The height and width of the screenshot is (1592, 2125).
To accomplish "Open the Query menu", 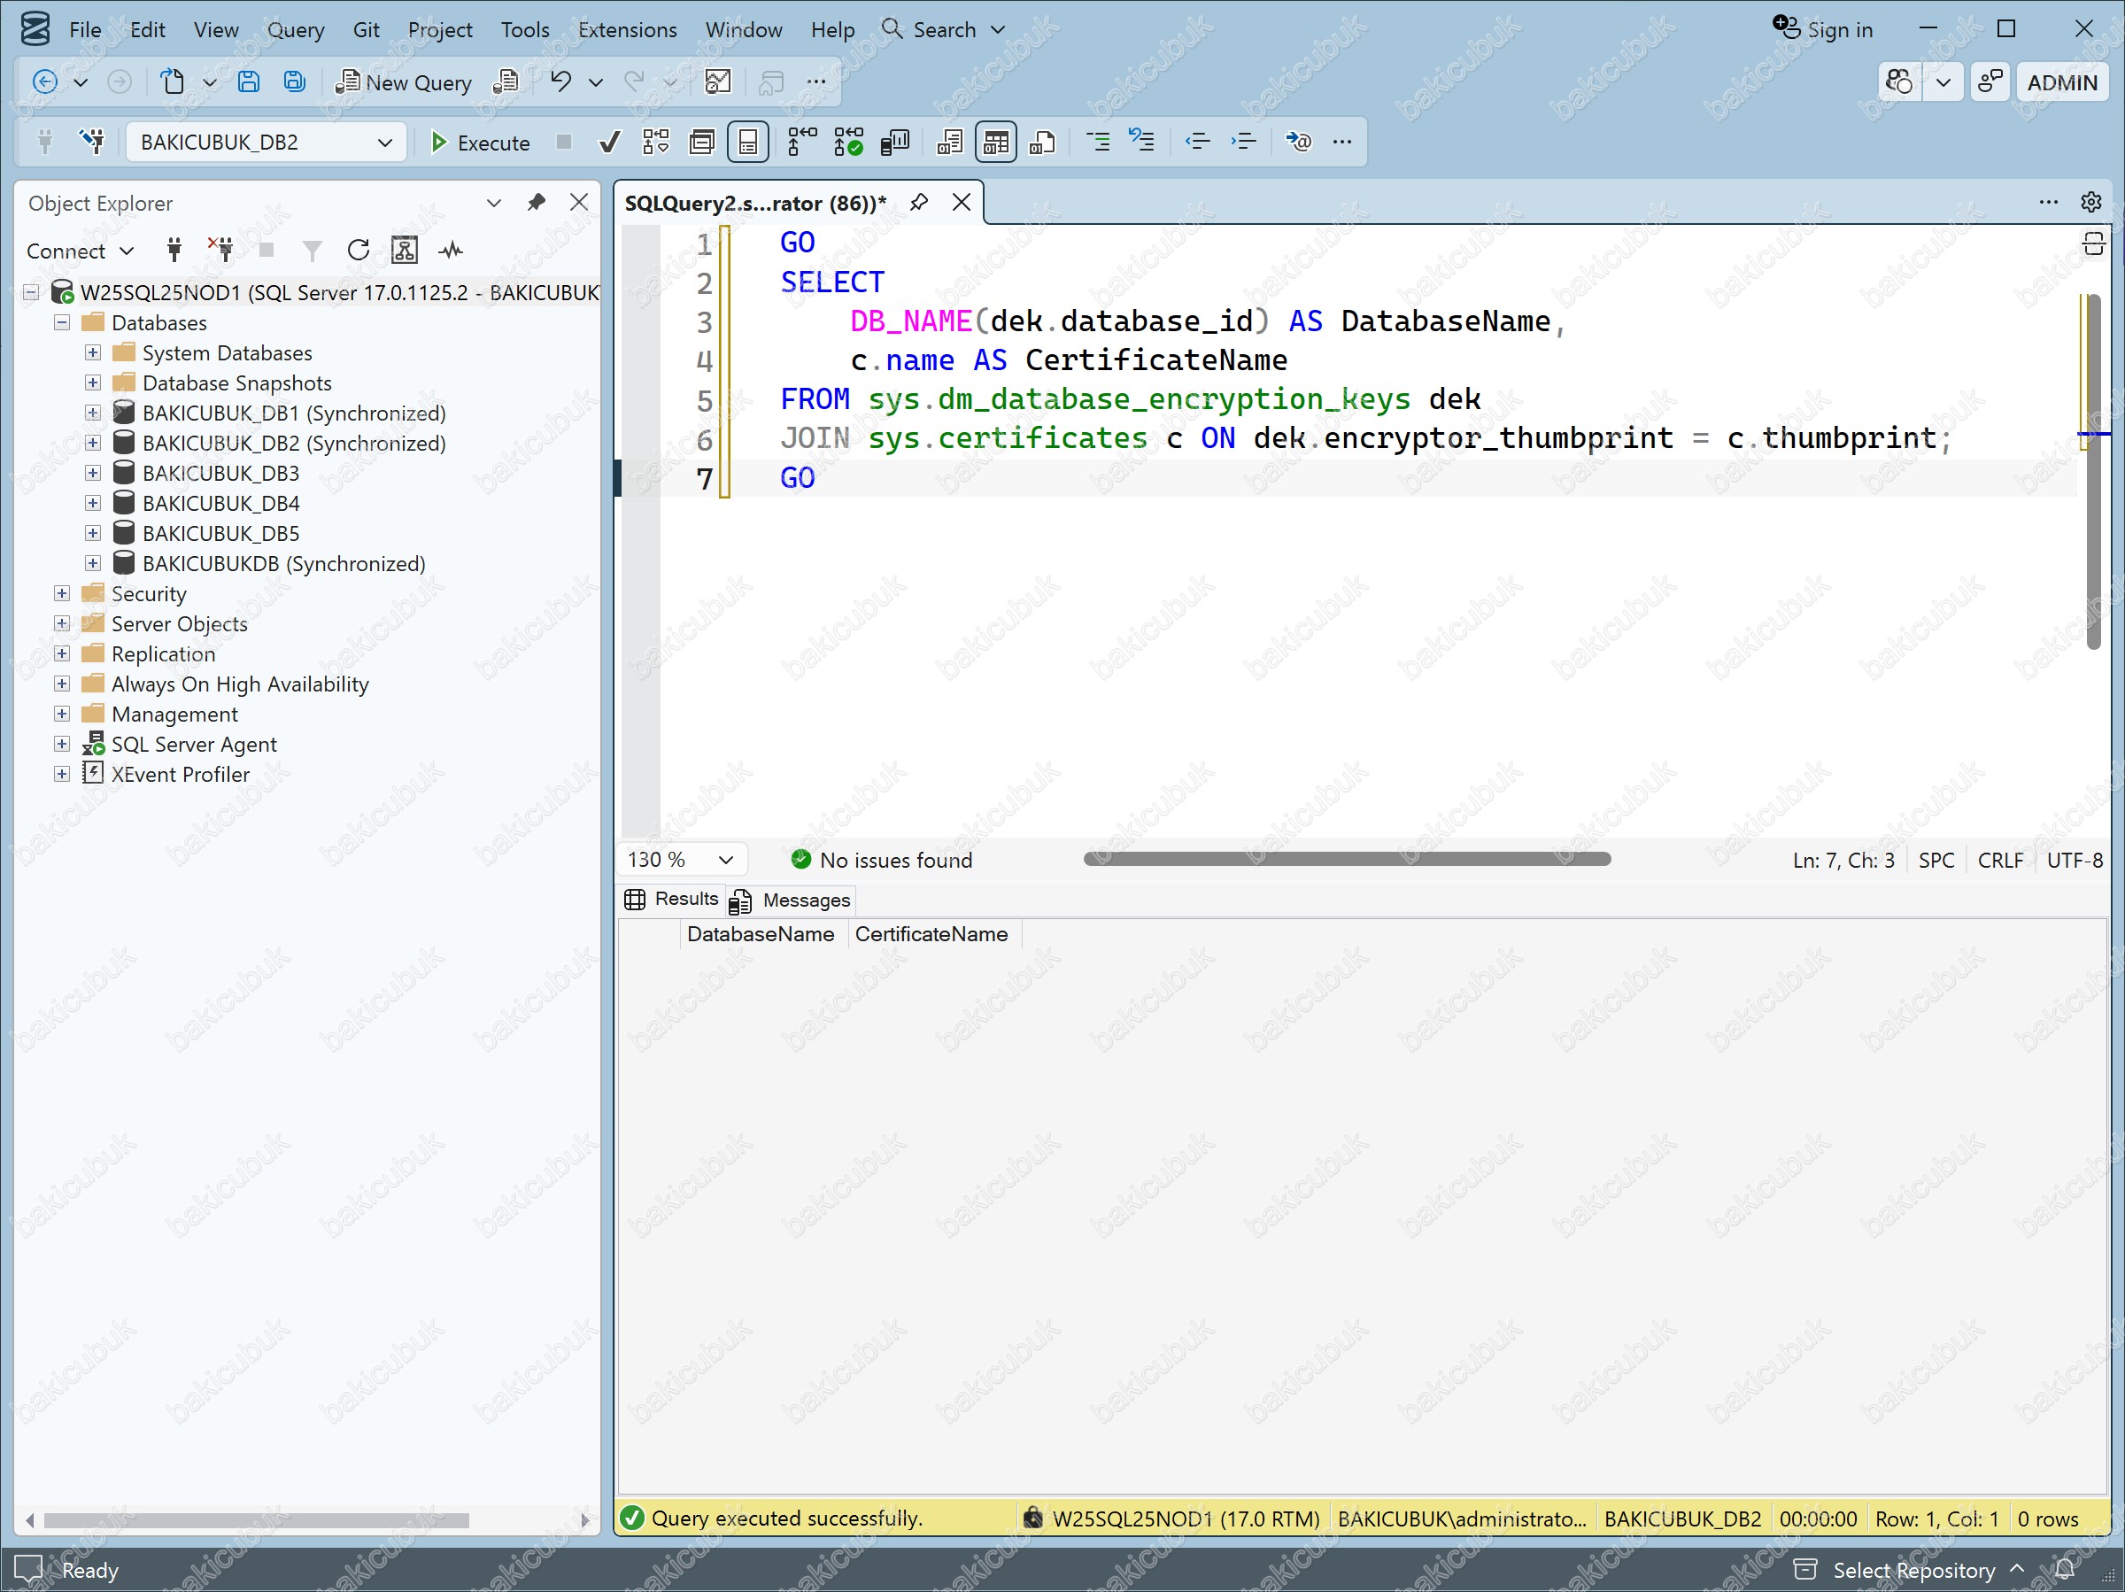I will click(x=295, y=30).
